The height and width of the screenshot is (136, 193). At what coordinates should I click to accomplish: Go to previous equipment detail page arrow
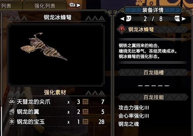(122, 19)
